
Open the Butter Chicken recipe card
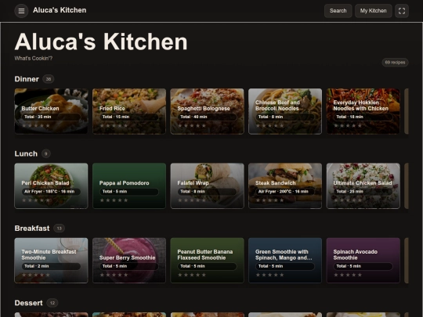(51, 111)
